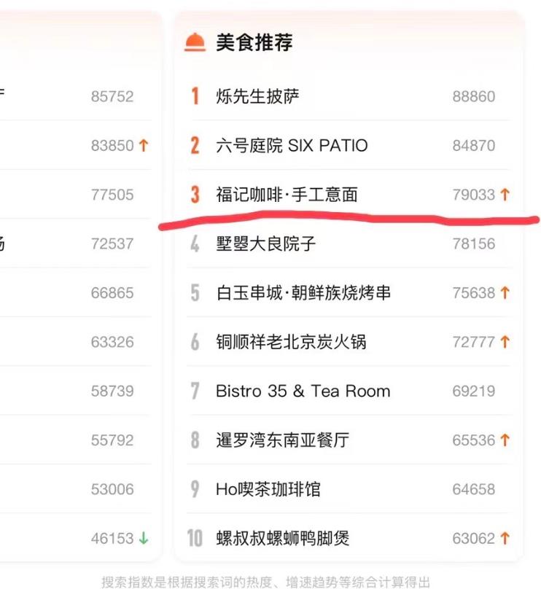This screenshot has width=541, height=589.
Task: Click orange arrow beside 63062
Action: [505, 539]
